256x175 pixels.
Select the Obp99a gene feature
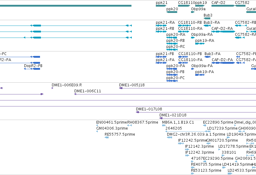pyautogui.click(x=193, y=12)
